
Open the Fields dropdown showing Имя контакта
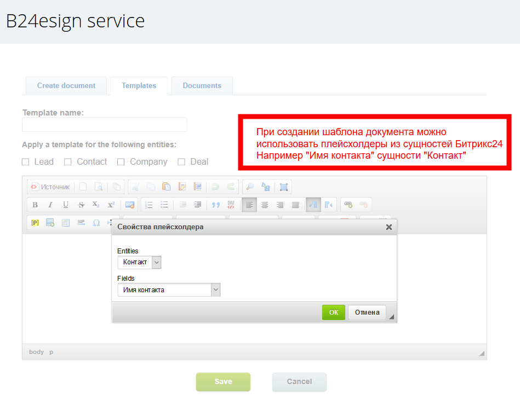pos(169,290)
